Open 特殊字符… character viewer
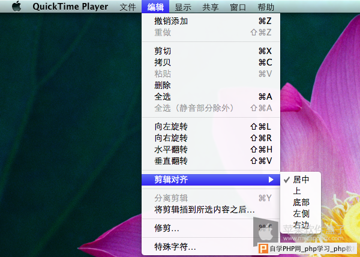360x257 pixels. 211,247
